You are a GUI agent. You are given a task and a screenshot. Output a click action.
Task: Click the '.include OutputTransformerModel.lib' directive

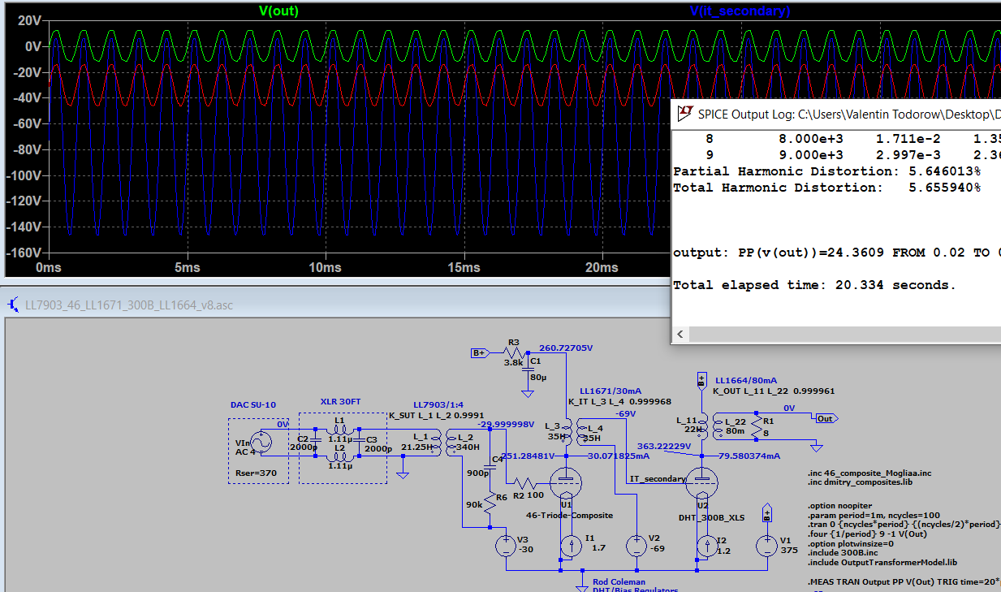click(x=882, y=563)
